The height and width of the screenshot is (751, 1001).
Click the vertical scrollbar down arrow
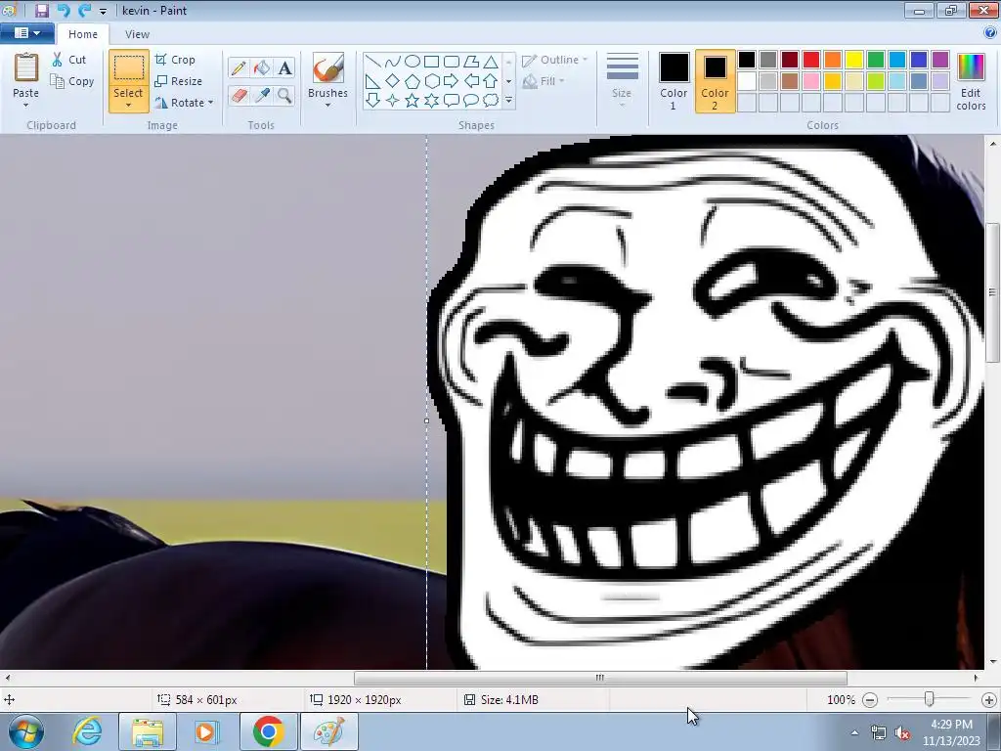tap(993, 662)
